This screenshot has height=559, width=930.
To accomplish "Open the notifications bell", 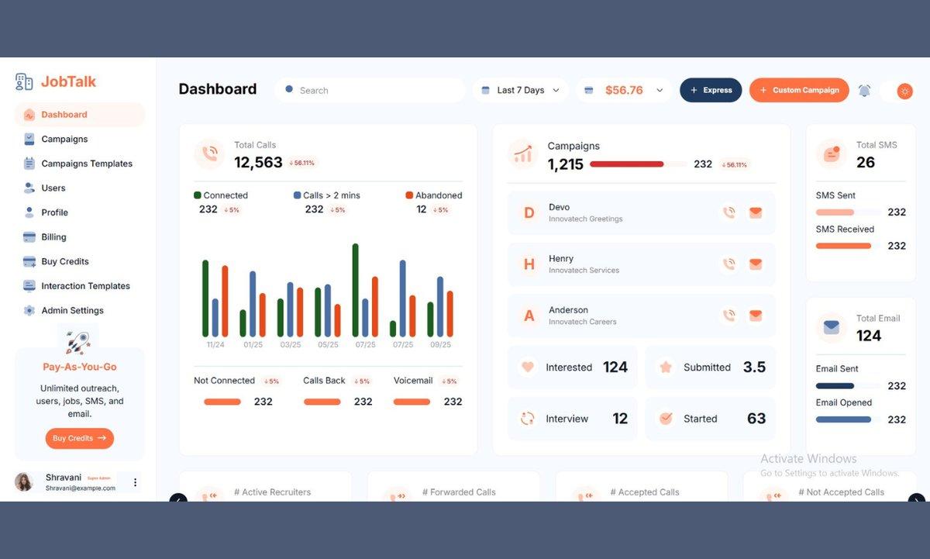I will (864, 91).
